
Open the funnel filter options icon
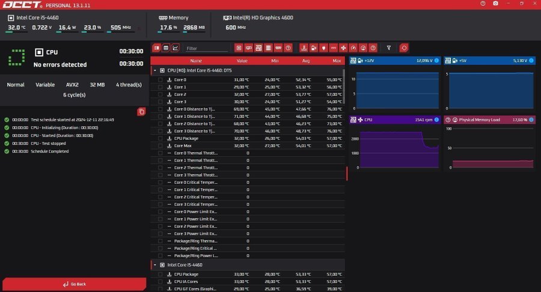pyautogui.click(x=389, y=48)
